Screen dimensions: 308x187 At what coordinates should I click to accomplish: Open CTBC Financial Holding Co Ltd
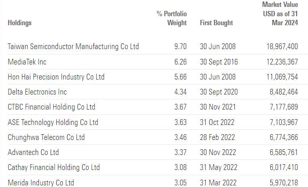tap(51, 107)
